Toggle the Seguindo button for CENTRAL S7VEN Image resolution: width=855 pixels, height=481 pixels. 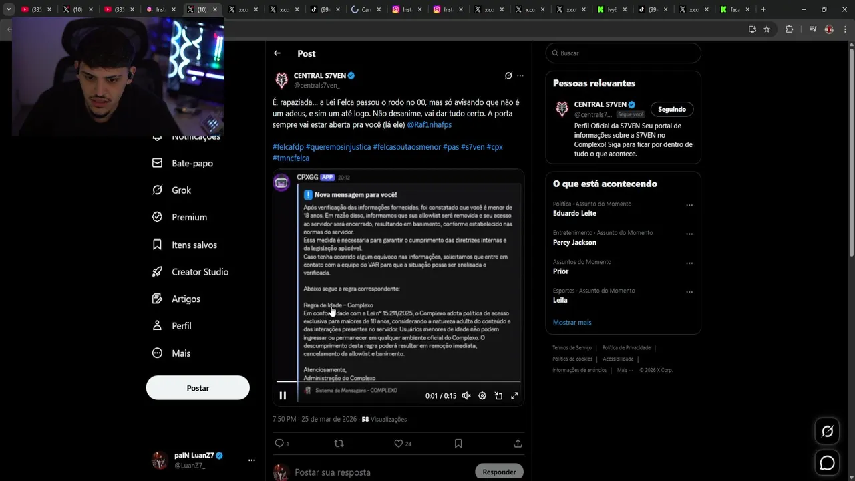pos(672,109)
